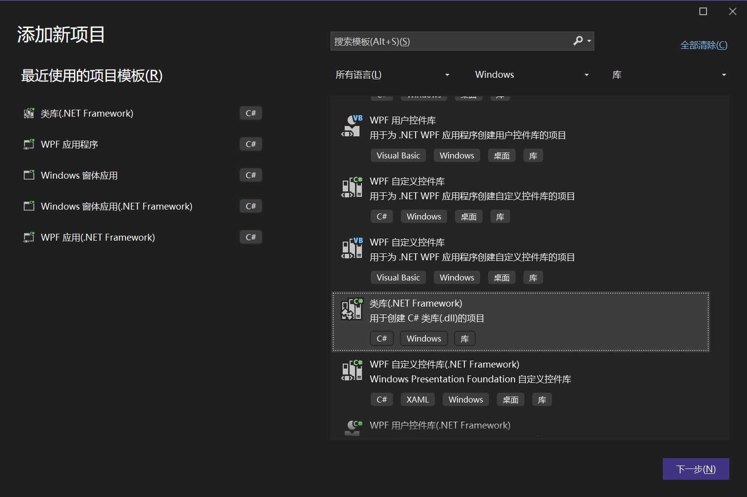Click the 类库(.NET Framework) template icon in list

(352, 309)
